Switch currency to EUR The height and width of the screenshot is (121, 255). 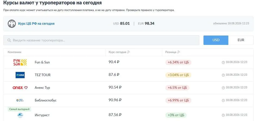pyautogui.click(x=241, y=40)
